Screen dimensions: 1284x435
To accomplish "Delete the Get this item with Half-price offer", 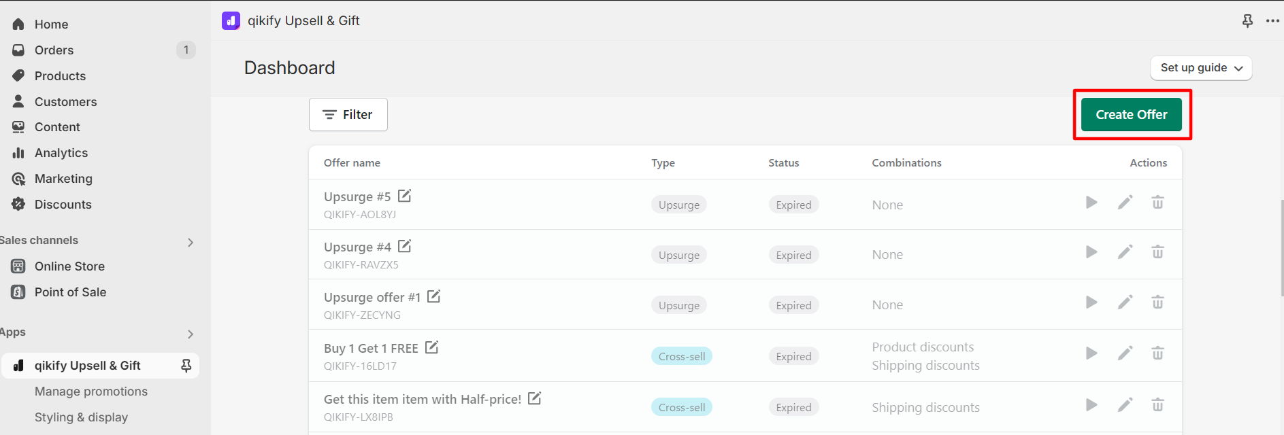I will click(x=1157, y=405).
